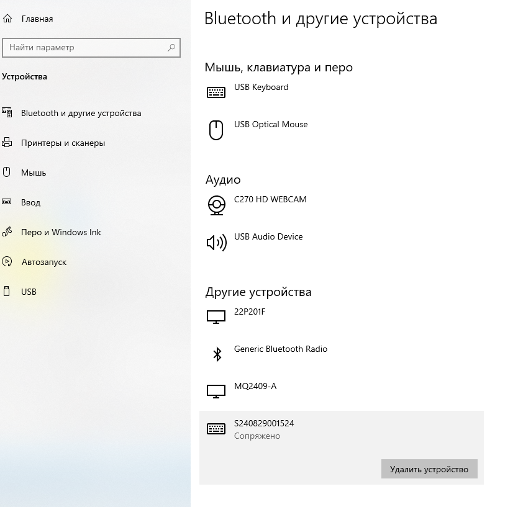Viewport: 518px width, 507px height.
Task: Click the Найти параметр search field
Action: click(84, 48)
